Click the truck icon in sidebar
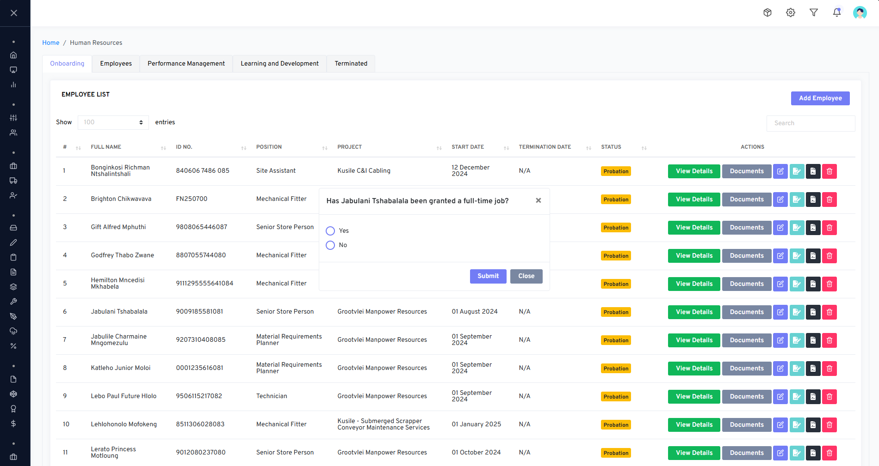 (13, 181)
